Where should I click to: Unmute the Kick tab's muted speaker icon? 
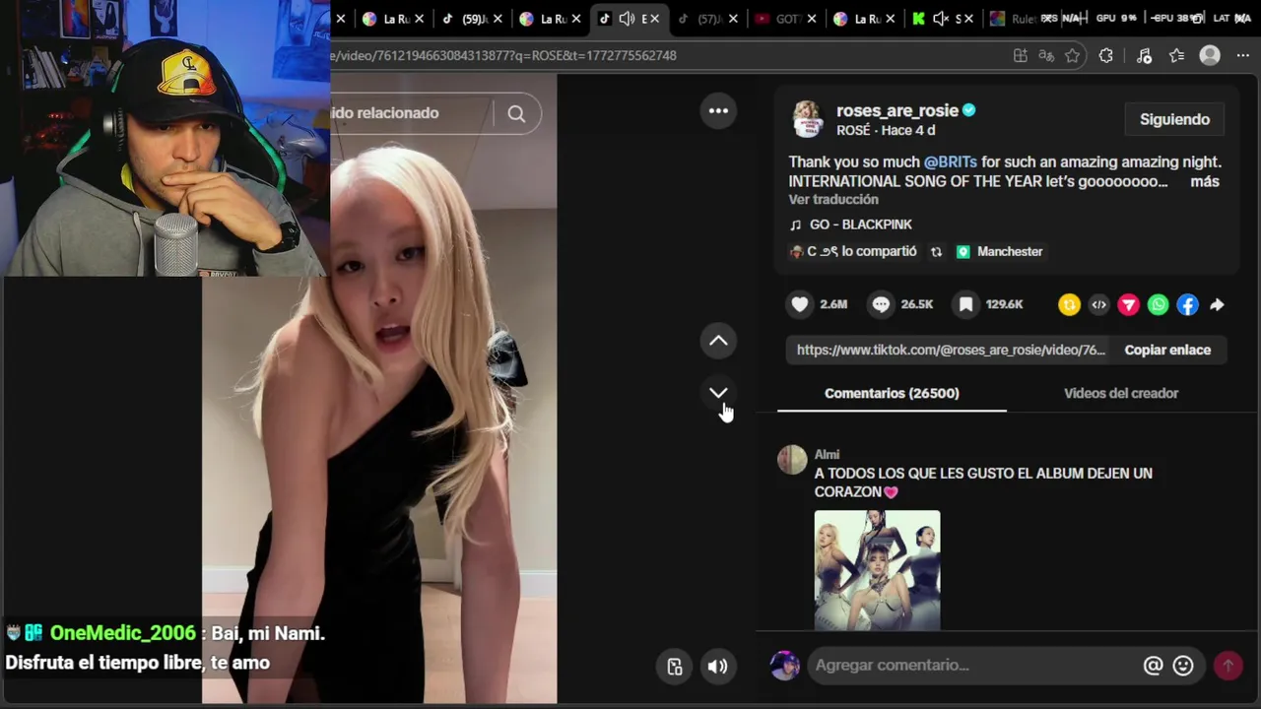tap(941, 19)
